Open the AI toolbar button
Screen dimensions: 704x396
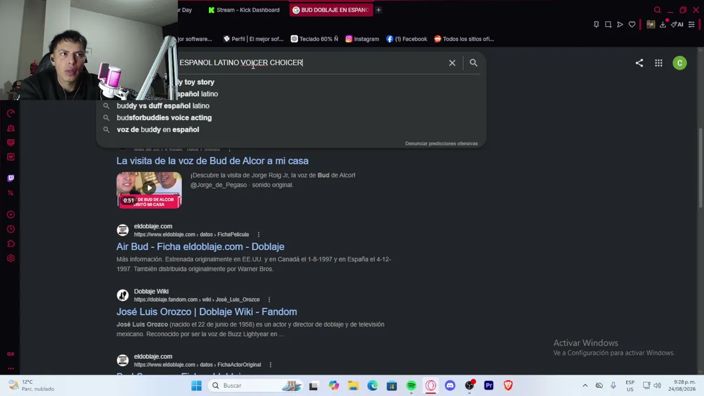[677, 24]
